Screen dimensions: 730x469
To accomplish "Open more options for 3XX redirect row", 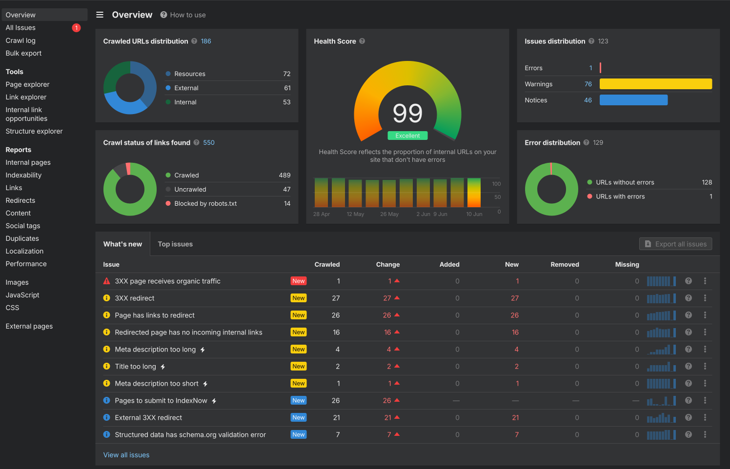I will [x=705, y=298].
